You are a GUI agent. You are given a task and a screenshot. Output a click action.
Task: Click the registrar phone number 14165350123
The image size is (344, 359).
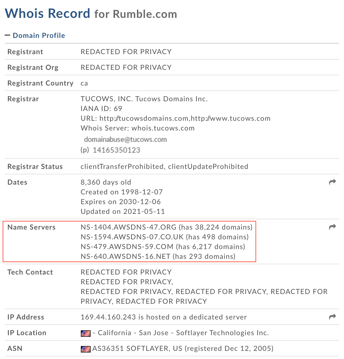116,150
